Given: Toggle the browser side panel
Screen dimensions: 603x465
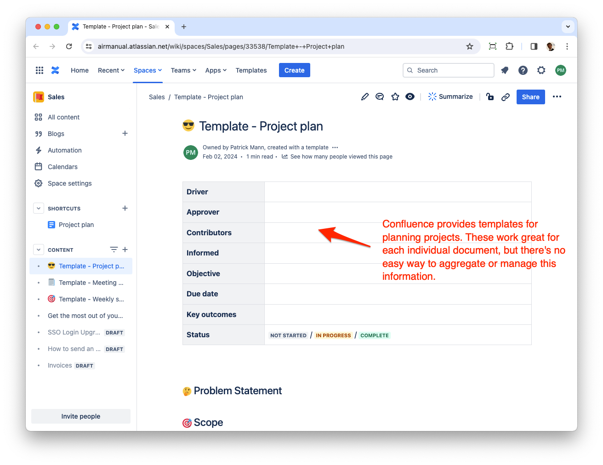Looking at the screenshot, I should 534,46.
